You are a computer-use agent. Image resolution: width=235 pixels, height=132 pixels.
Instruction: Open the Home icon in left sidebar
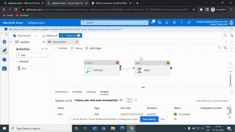point(4,42)
